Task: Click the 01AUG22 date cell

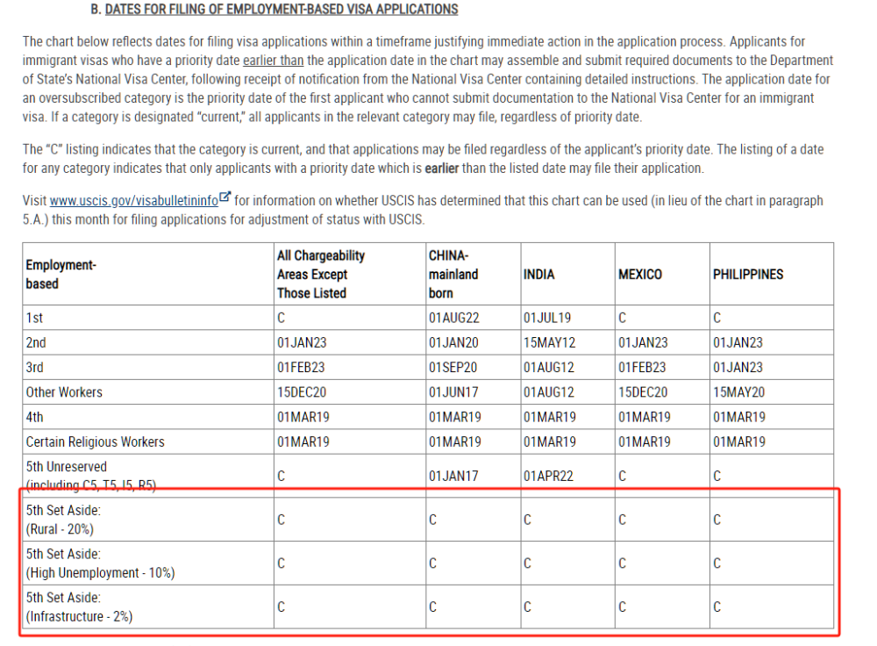Action: tap(453, 318)
